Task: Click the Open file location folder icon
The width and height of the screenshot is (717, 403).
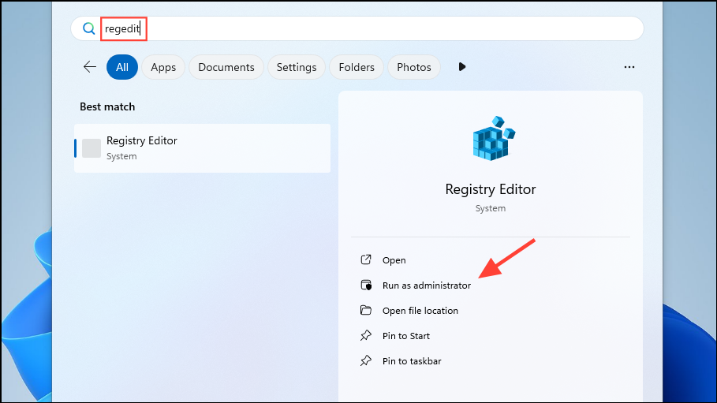Action: (366, 310)
